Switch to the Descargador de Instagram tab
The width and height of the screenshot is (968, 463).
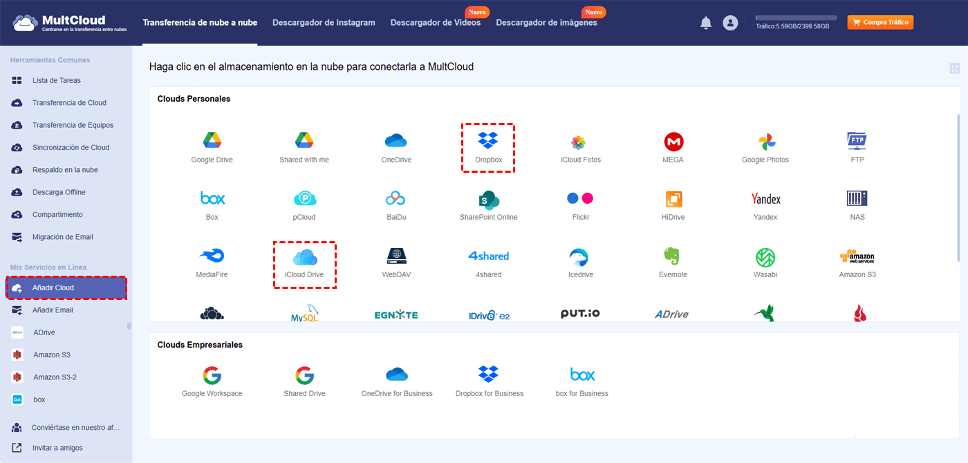coord(324,22)
